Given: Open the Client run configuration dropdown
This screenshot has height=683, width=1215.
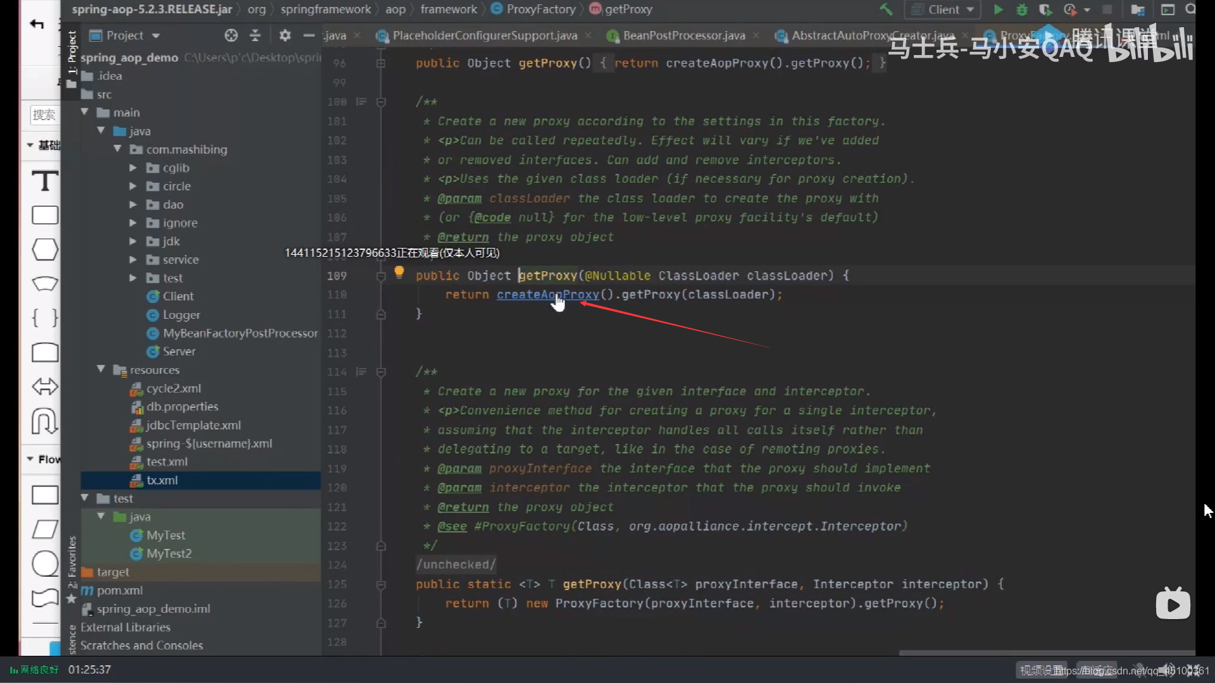Looking at the screenshot, I should pyautogui.click(x=944, y=9).
